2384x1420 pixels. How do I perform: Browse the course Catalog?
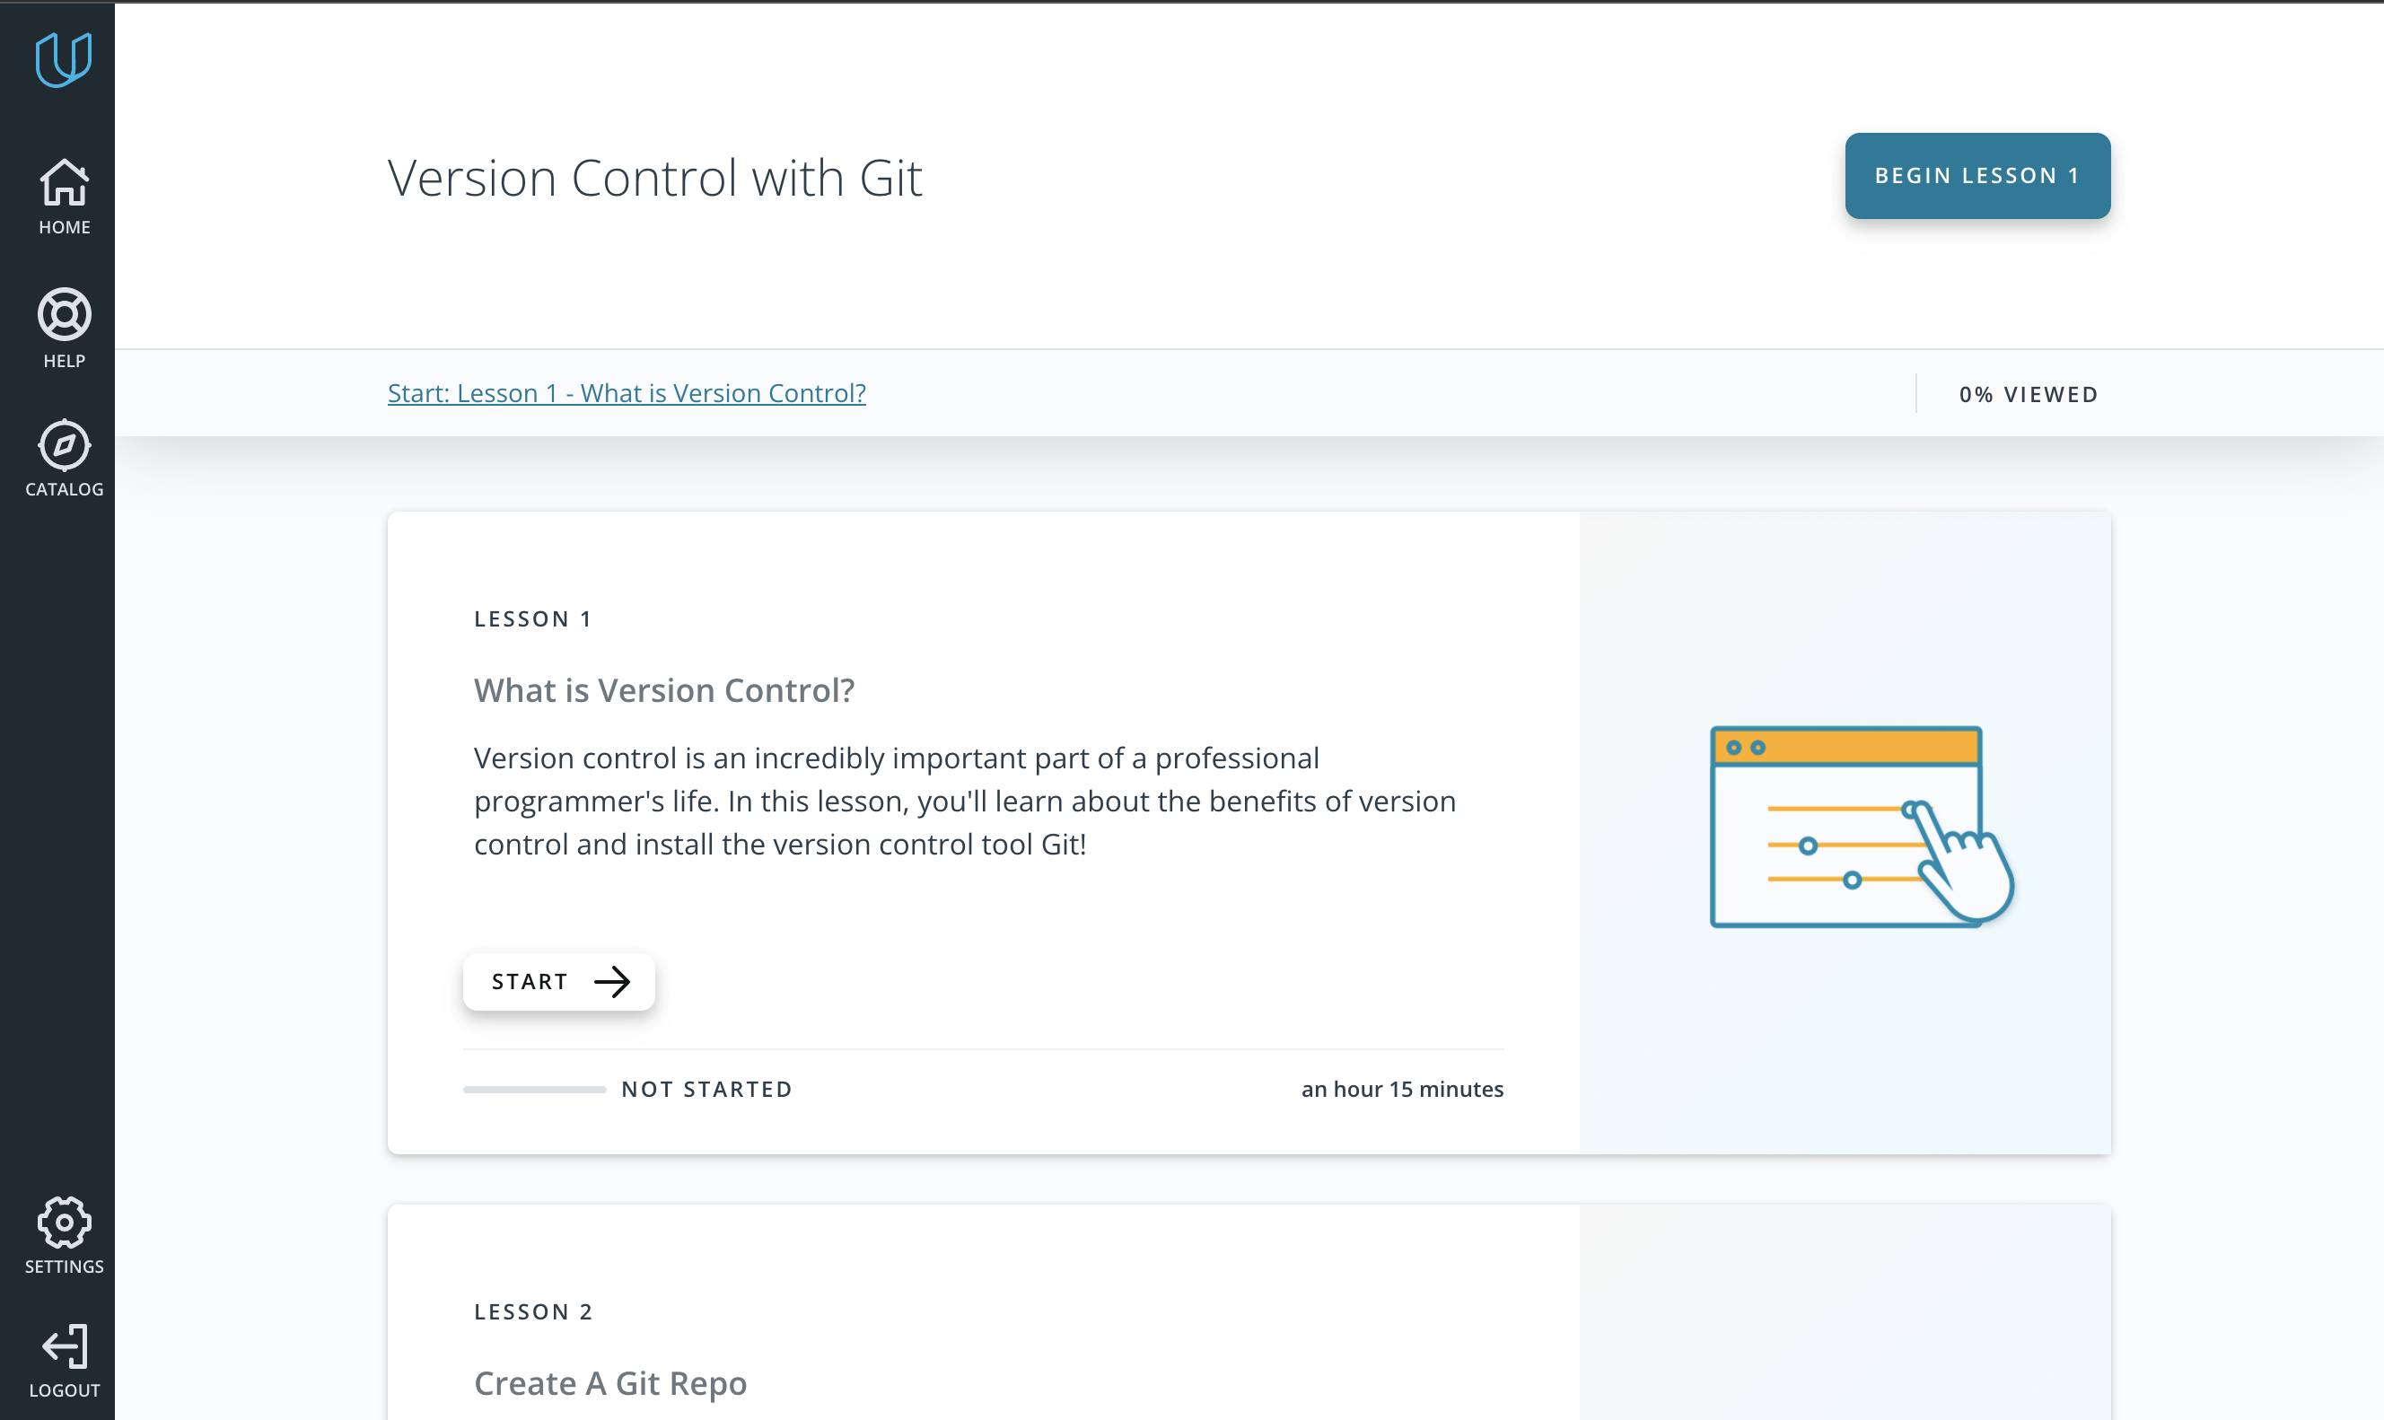(x=63, y=459)
